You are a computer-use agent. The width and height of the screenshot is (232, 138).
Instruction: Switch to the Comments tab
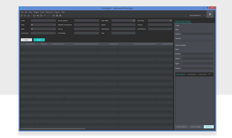coord(202,74)
